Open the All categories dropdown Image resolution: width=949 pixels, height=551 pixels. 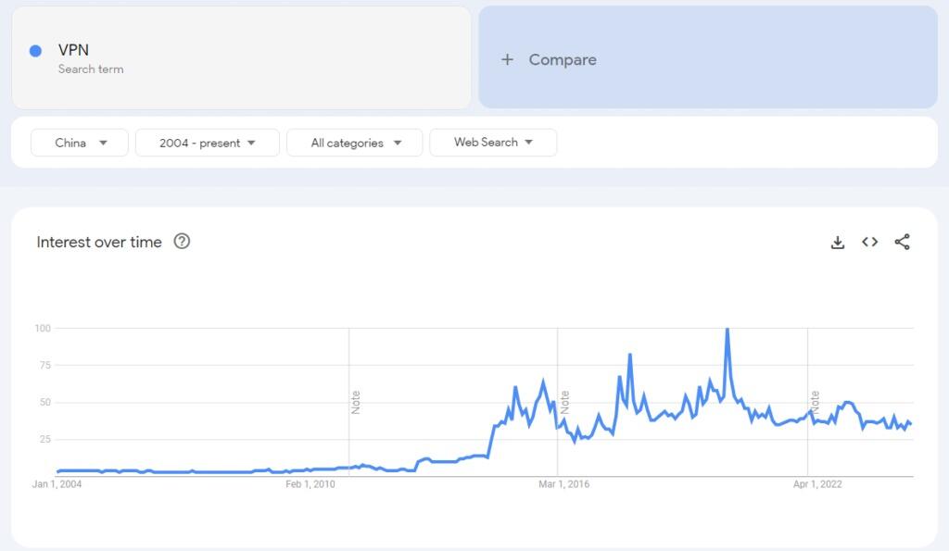coord(355,143)
